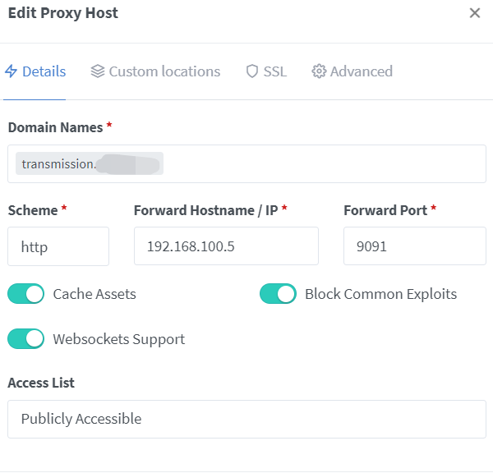The image size is (493, 473).
Task: Click the shield icon beside SSL
Action: [x=252, y=71]
